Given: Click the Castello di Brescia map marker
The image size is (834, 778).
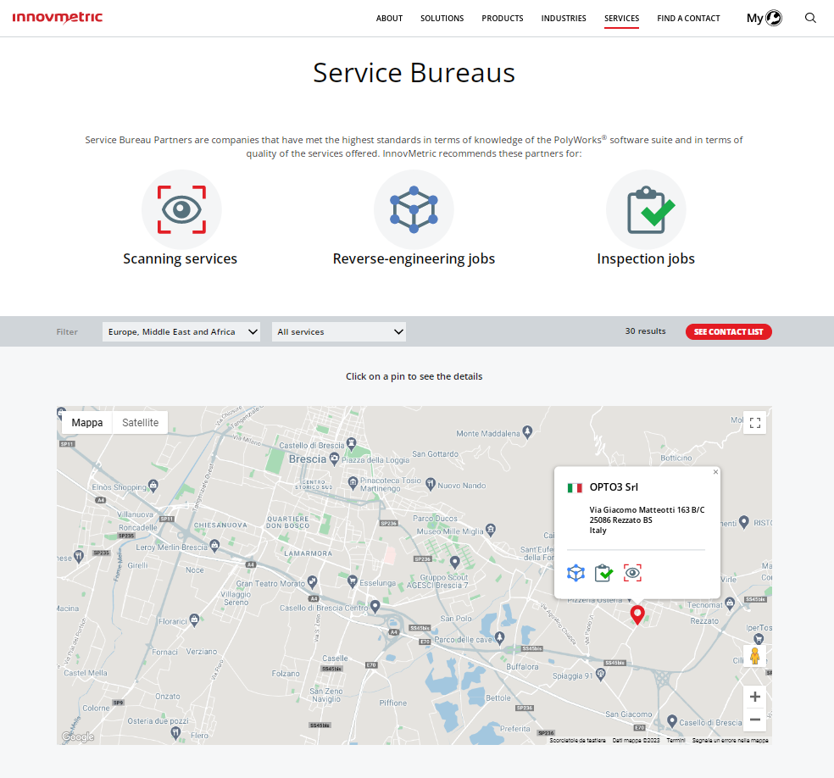Looking at the screenshot, I should tap(351, 443).
